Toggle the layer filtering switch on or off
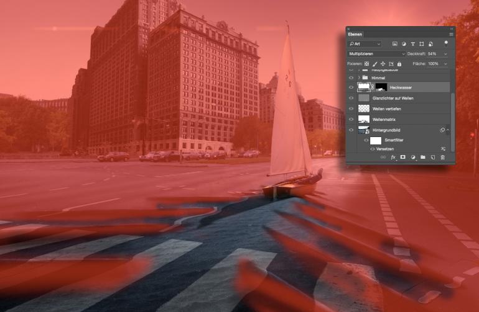This screenshot has height=312, width=479. tap(446, 43)
